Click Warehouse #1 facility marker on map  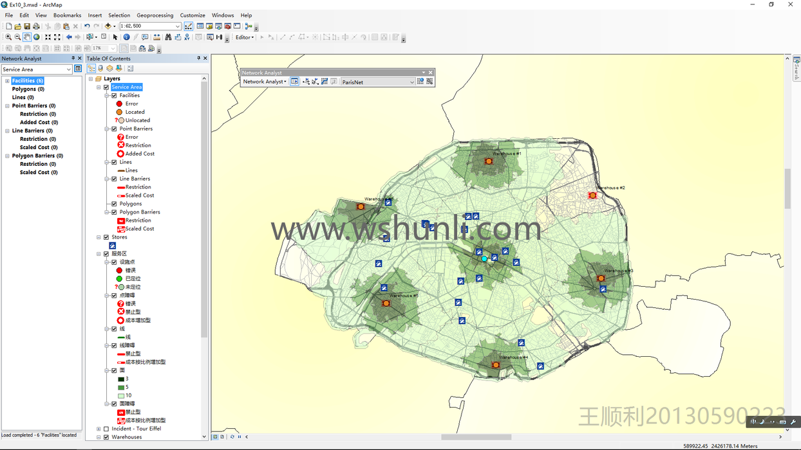click(489, 161)
